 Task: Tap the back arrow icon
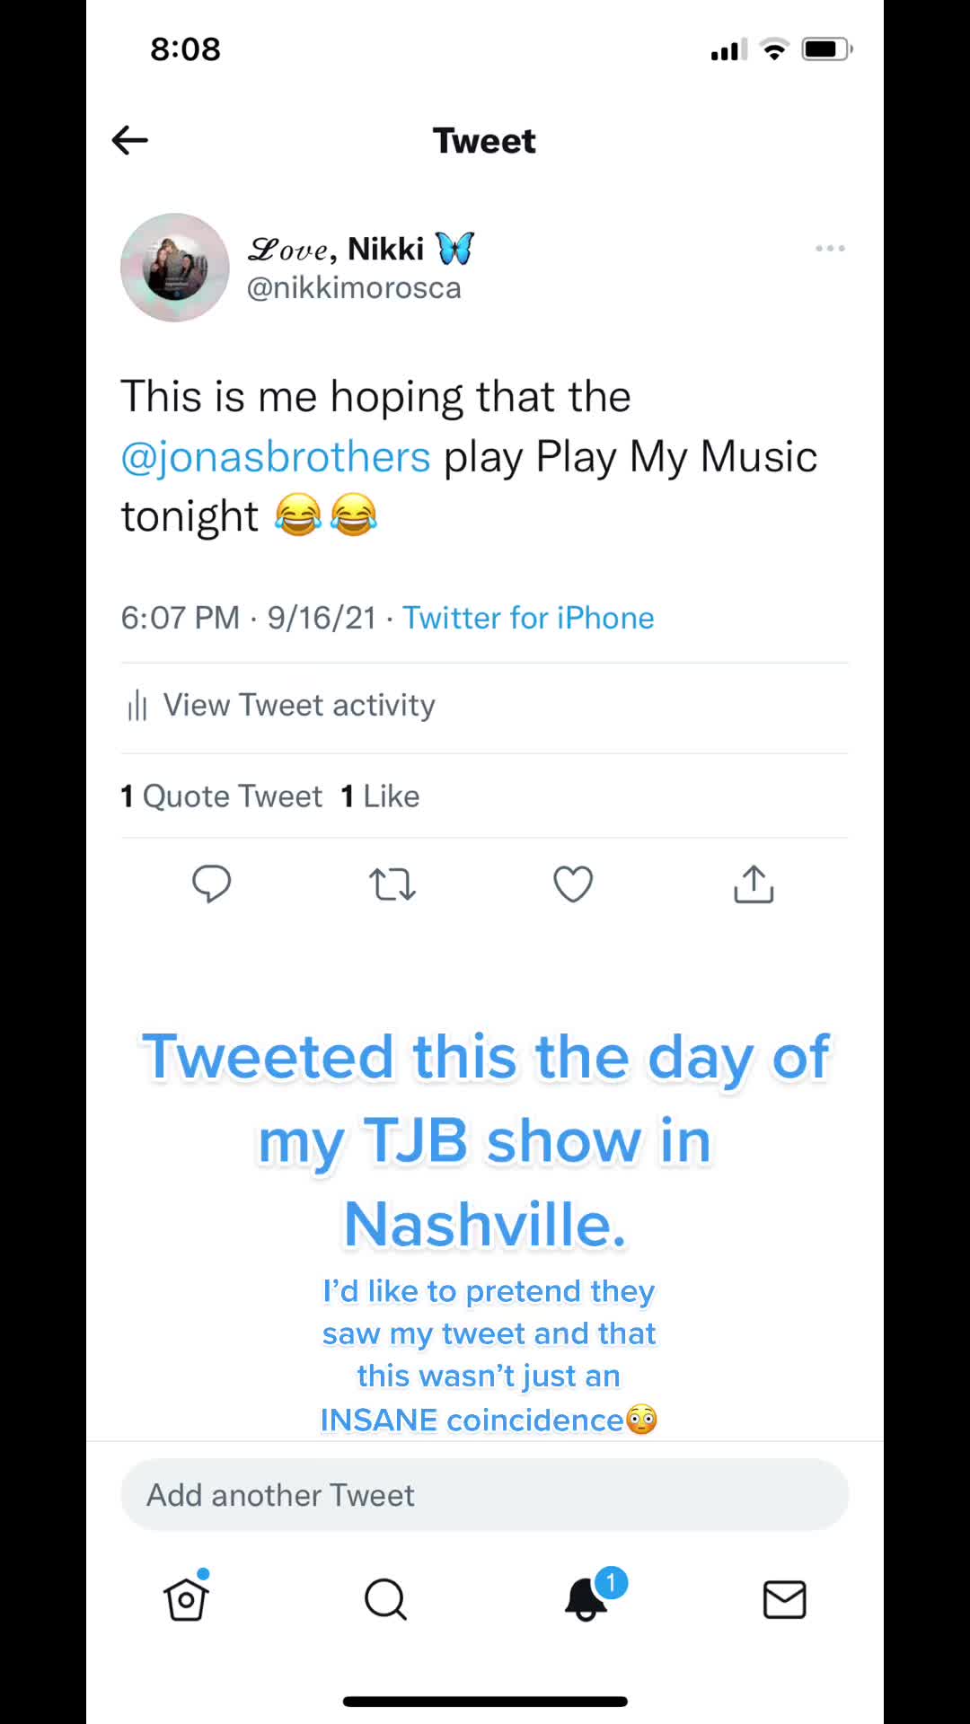click(130, 140)
